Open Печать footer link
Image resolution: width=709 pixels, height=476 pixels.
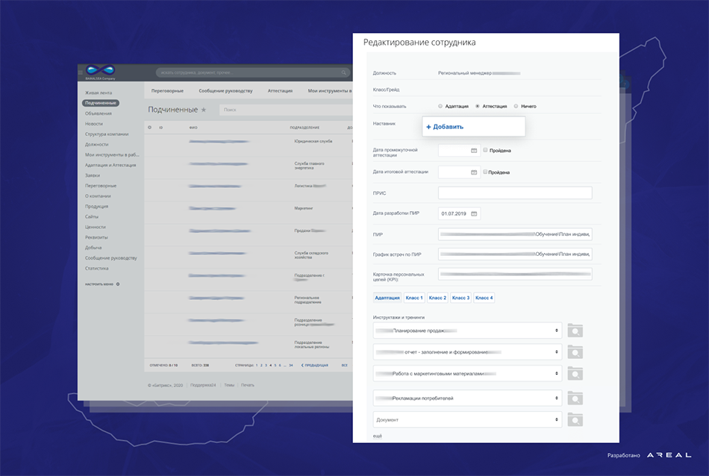[x=248, y=385]
